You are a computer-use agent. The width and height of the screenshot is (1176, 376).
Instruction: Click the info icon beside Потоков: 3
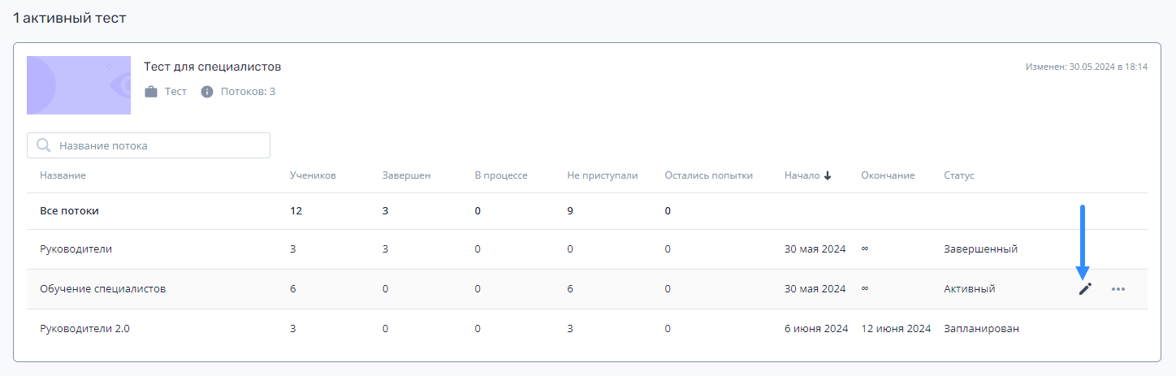tap(207, 92)
